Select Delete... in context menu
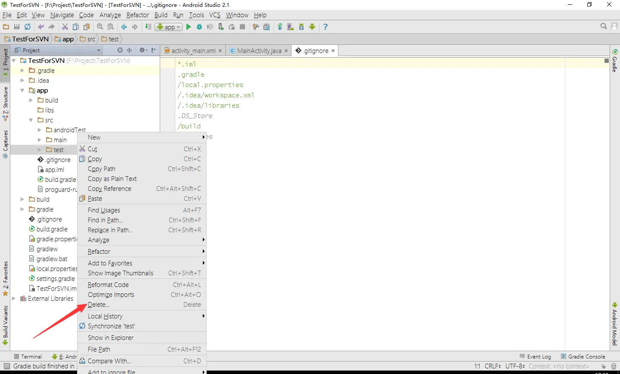620x374 pixels. pyautogui.click(x=142, y=305)
